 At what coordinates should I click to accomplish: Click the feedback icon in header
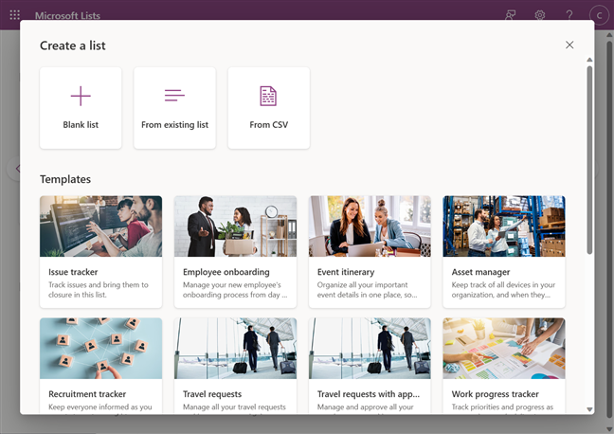click(x=512, y=15)
